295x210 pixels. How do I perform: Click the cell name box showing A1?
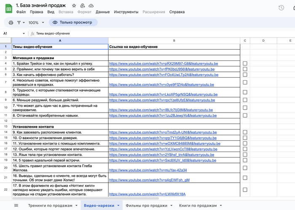tap(13, 33)
